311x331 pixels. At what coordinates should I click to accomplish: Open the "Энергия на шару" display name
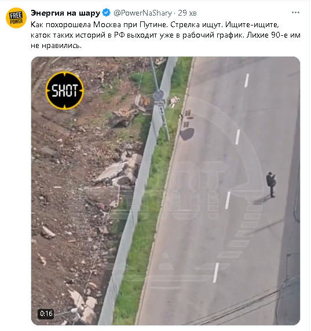(65, 13)
